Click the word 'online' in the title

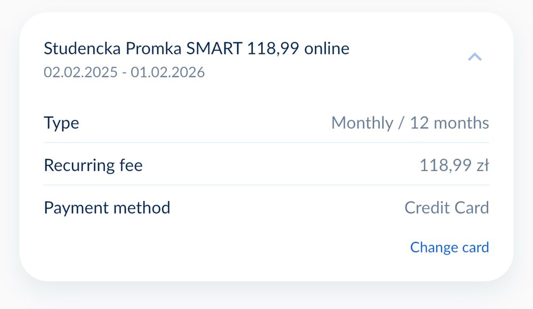coord(327,49)
